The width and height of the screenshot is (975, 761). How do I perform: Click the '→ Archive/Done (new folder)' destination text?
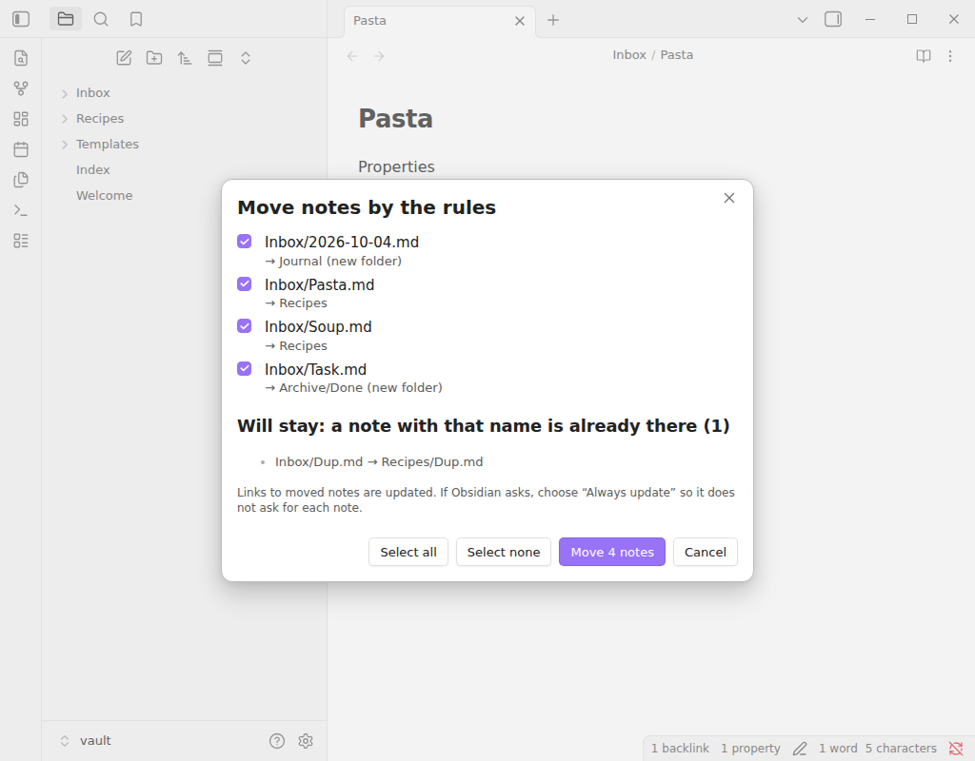(354, 388)
